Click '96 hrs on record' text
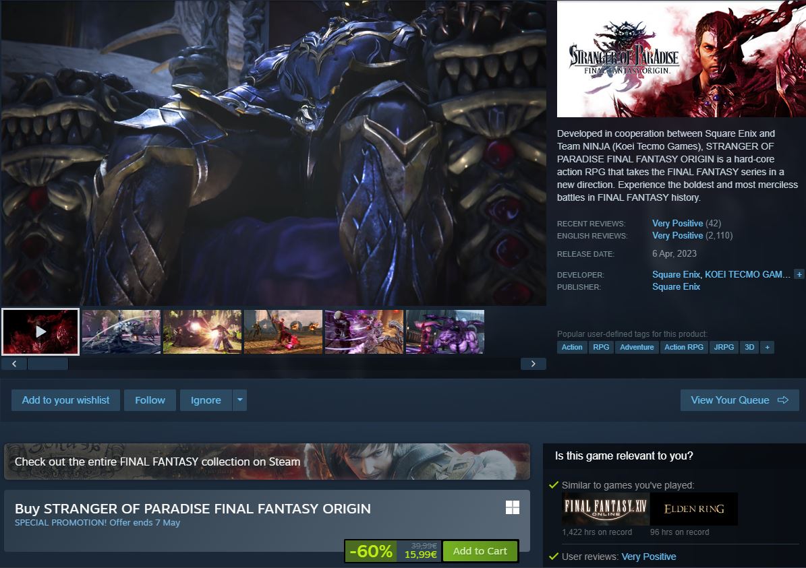The width and height of the screenshot is (806, 568). [680, 532]
